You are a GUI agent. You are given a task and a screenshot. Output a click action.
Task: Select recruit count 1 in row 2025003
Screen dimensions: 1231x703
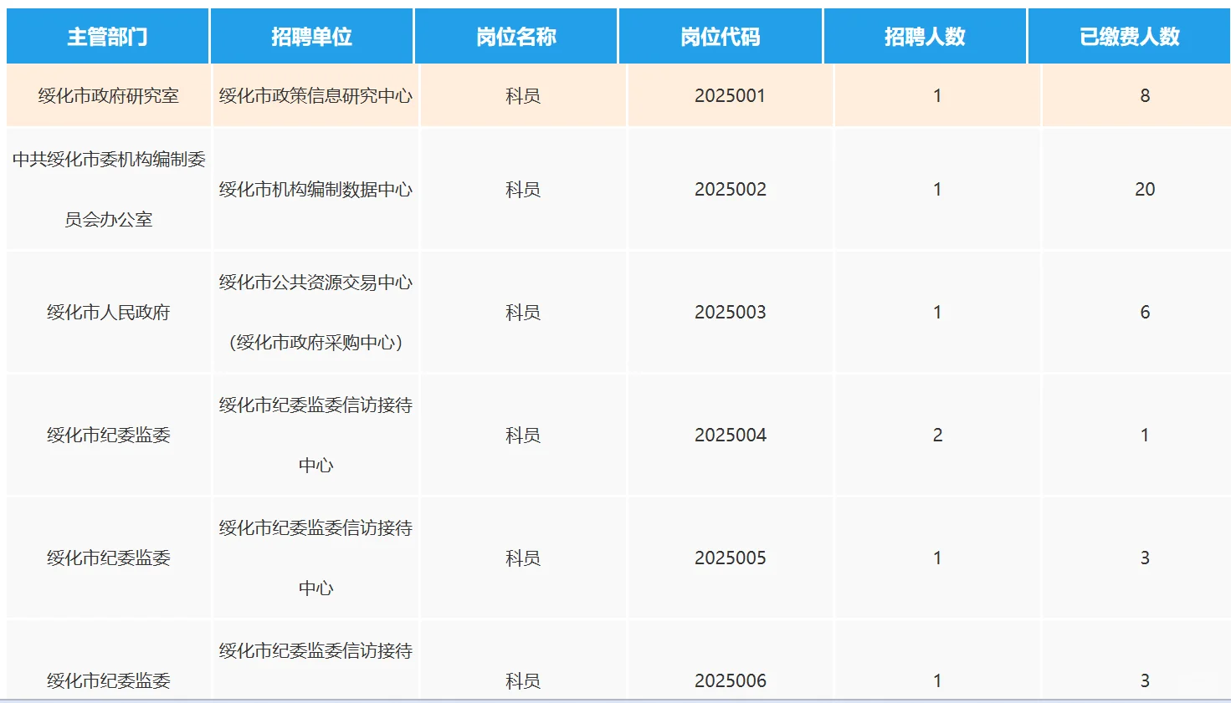click(937, 313)
